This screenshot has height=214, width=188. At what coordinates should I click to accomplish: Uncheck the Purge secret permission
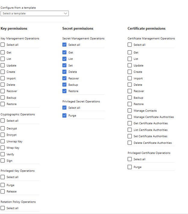[x=64, y=115]
